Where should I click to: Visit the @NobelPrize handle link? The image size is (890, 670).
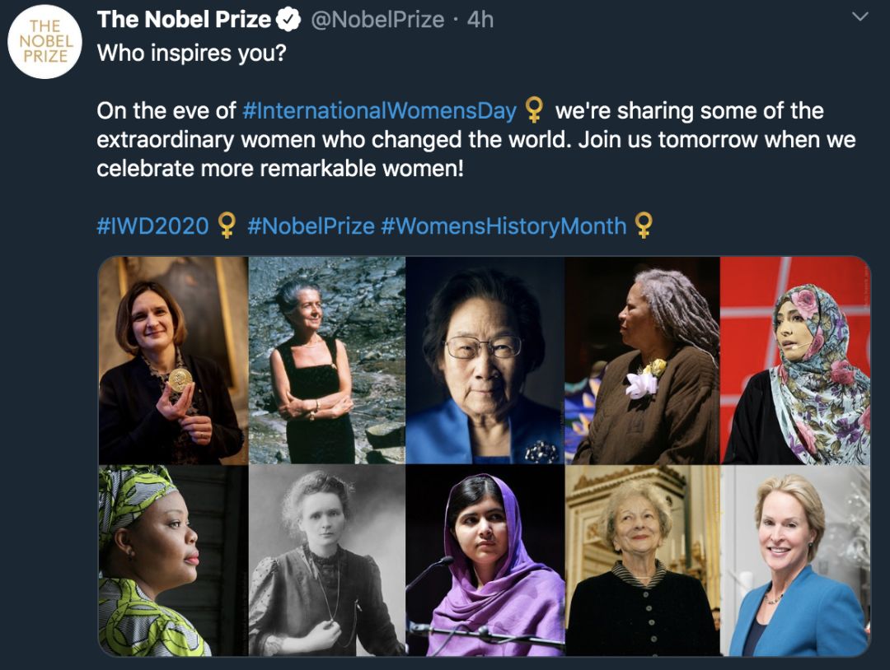pyautogui.click(x=377, y=20)
